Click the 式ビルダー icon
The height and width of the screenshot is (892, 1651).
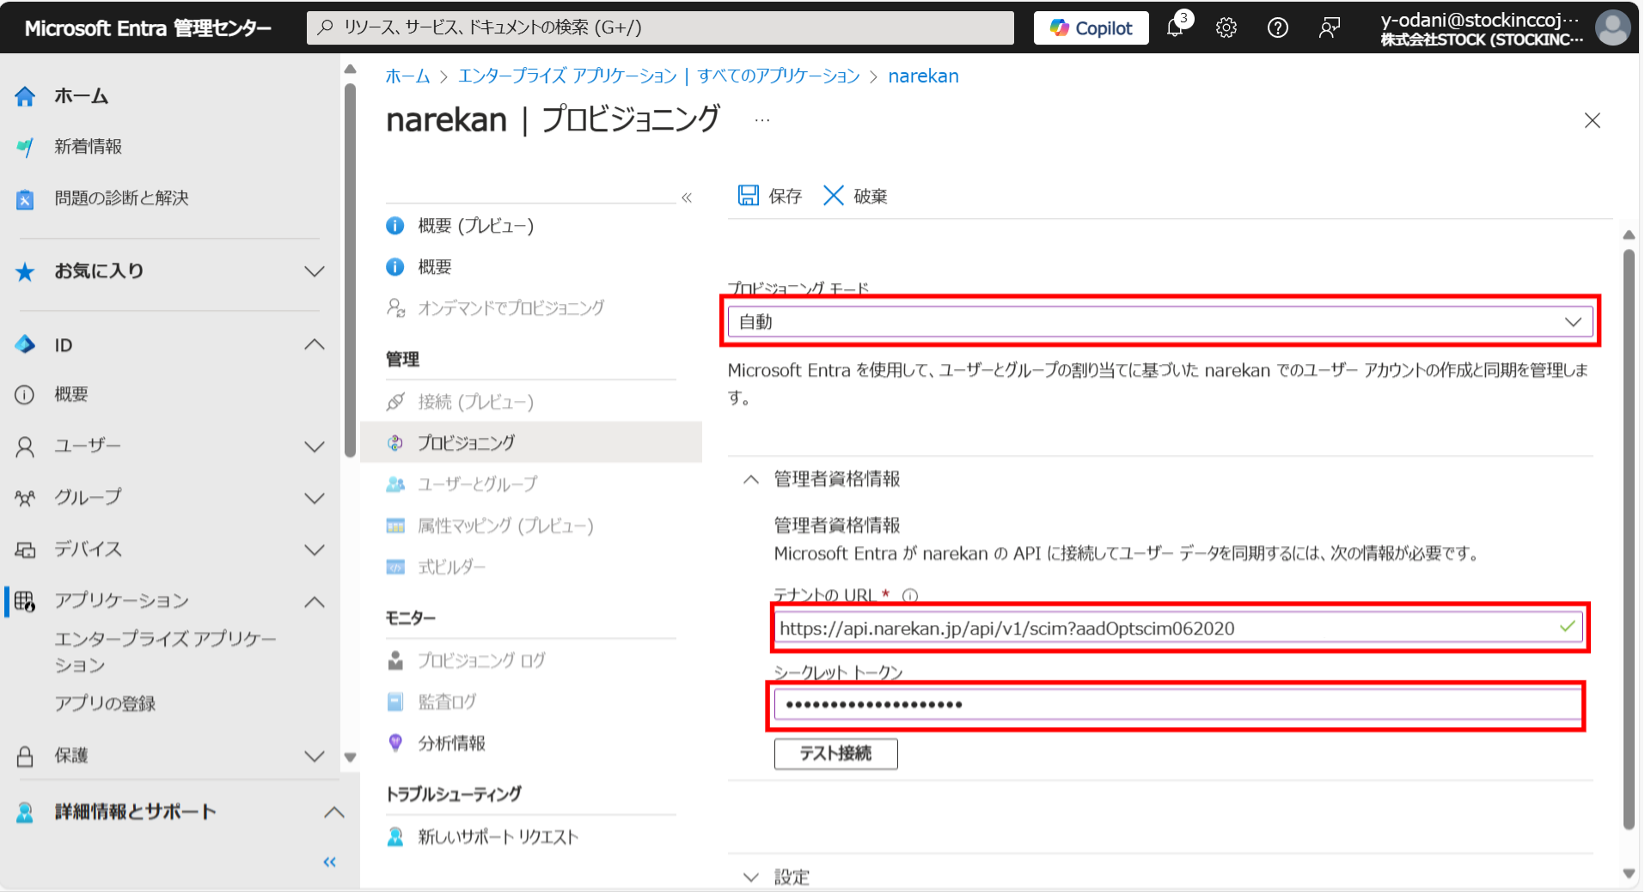395,567
